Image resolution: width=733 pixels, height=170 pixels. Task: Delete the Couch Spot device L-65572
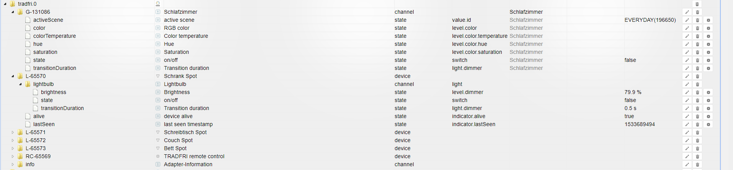click(x=697, y=141)
